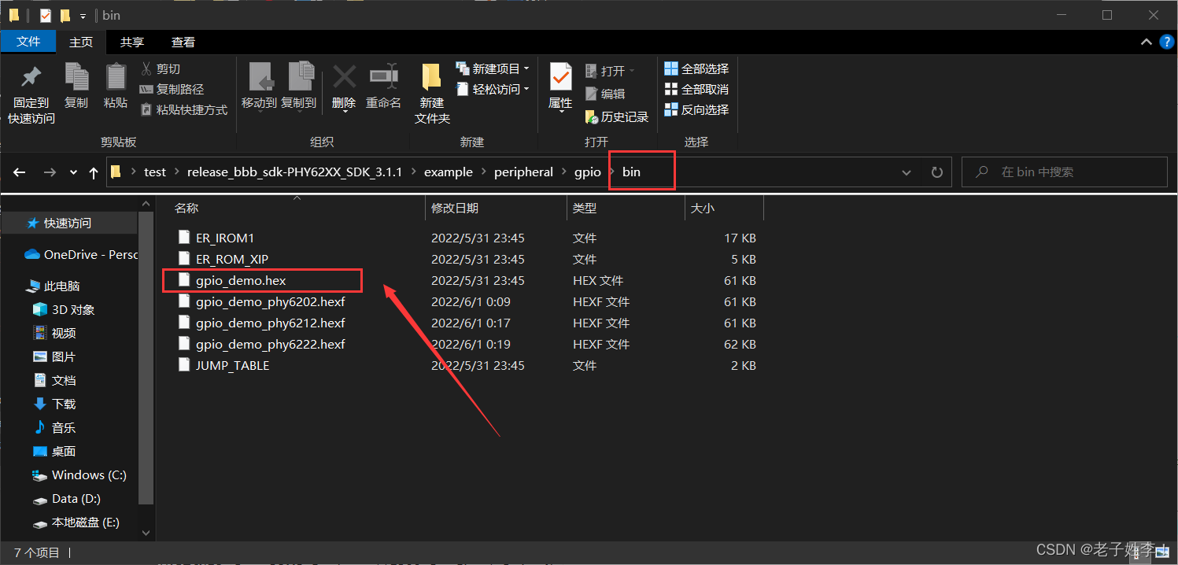Click Select none (全部取消)
This screenshot has width=1178, height=565.
[x=696, y=90]
